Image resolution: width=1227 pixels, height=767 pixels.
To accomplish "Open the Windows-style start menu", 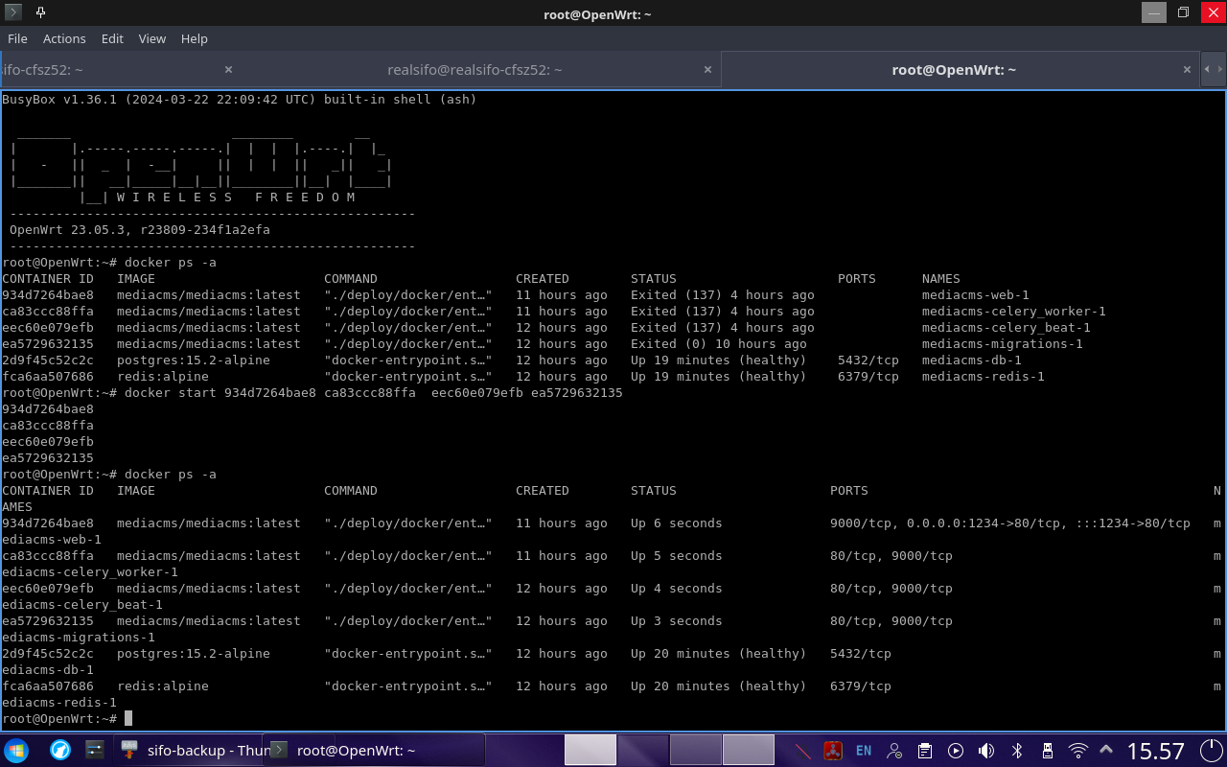I will (16, 750).
